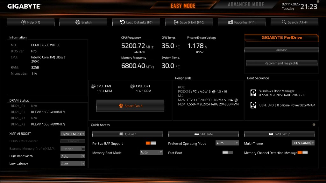The image size is (326, 183).
Task: Open Search (Alt-F)
Action: tap(294, 22)
